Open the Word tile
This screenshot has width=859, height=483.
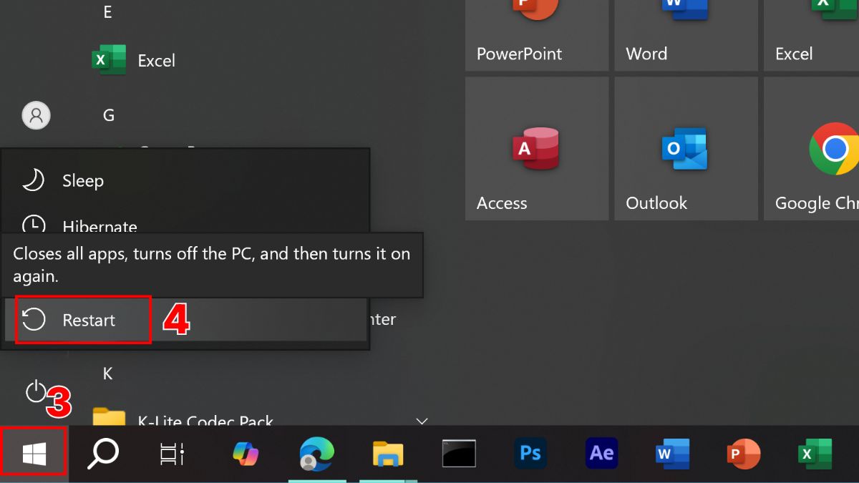click(686, 35)
